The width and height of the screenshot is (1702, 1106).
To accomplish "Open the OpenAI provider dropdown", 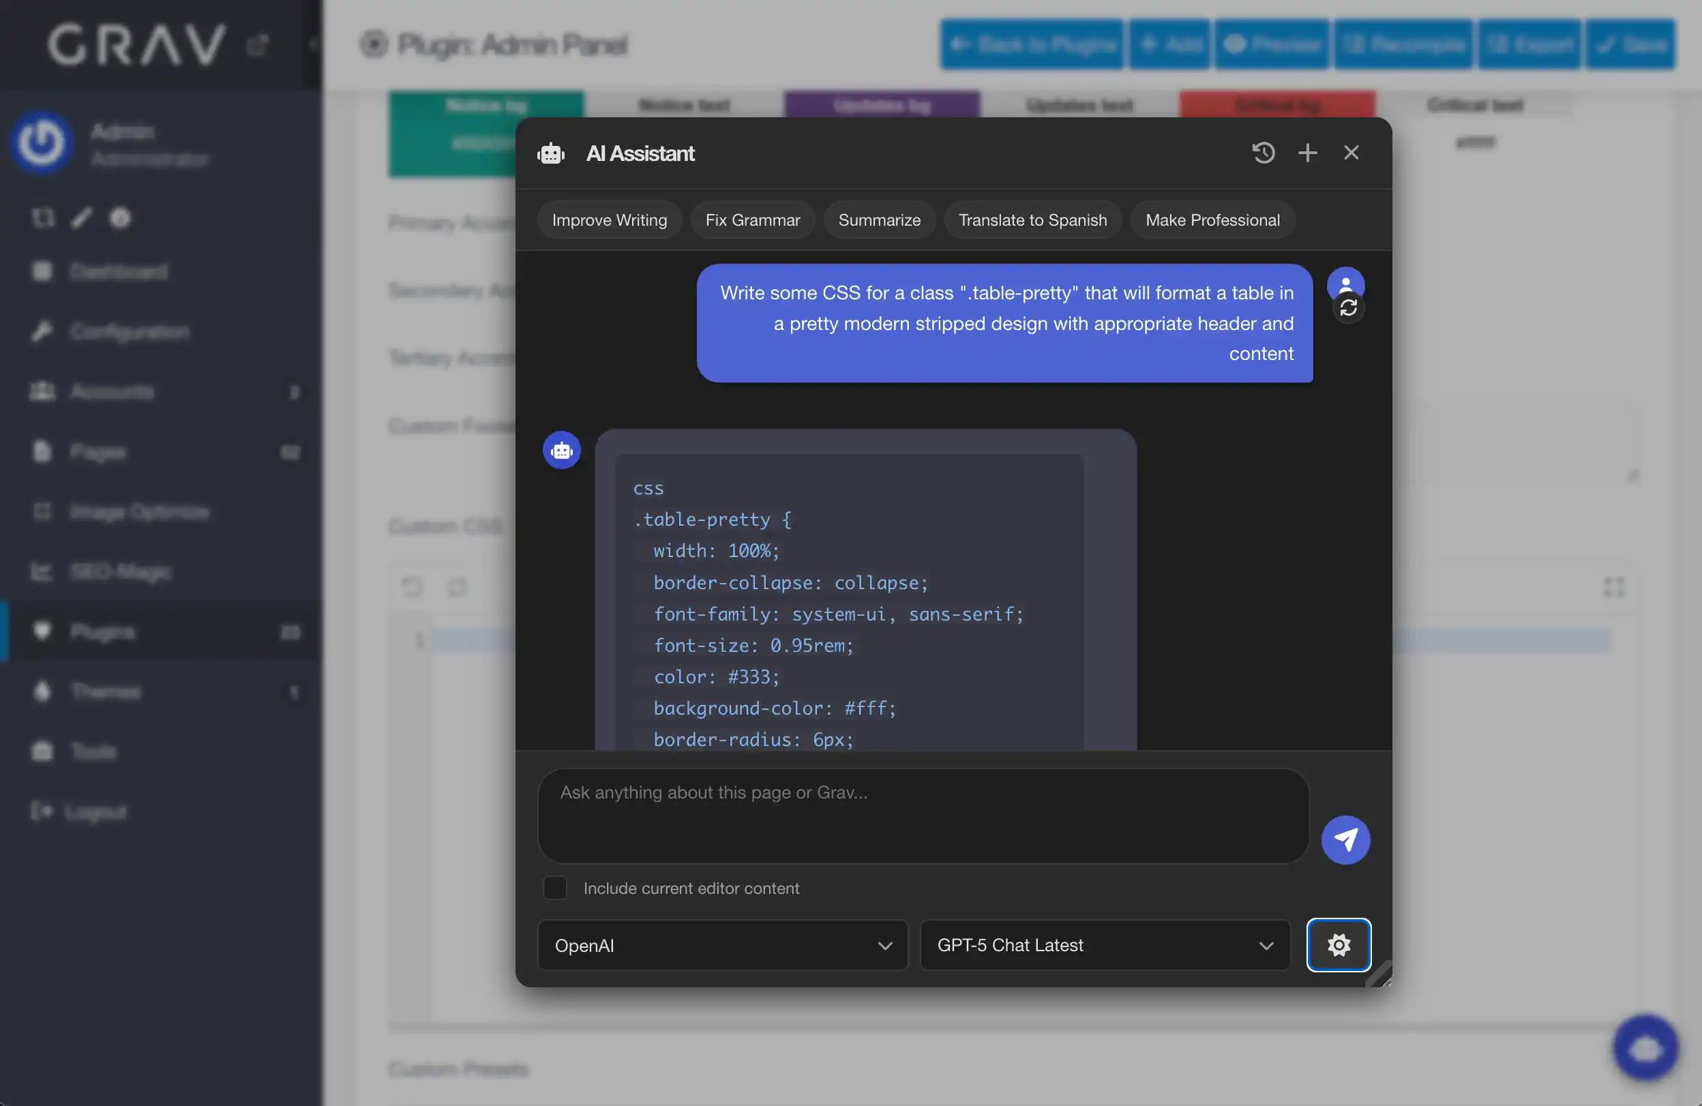I will coord(722,945).
